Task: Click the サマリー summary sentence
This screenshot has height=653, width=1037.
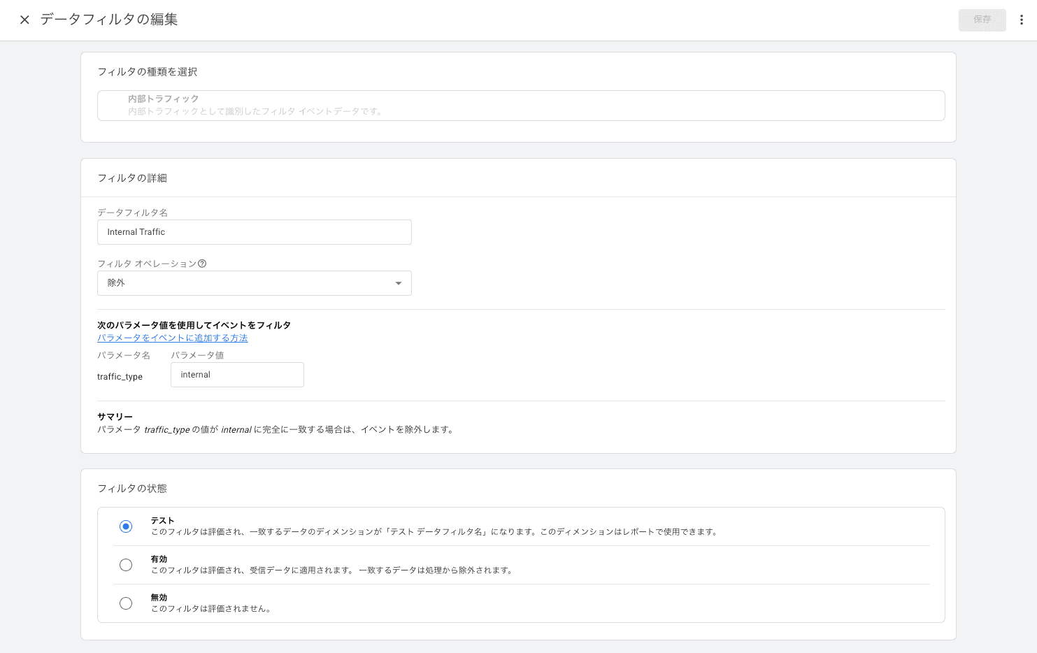Action: pos(276,430)
